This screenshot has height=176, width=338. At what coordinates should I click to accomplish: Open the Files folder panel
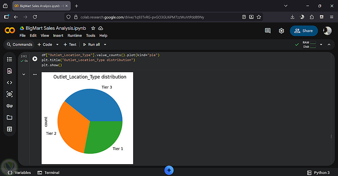[x=9, y=117]
